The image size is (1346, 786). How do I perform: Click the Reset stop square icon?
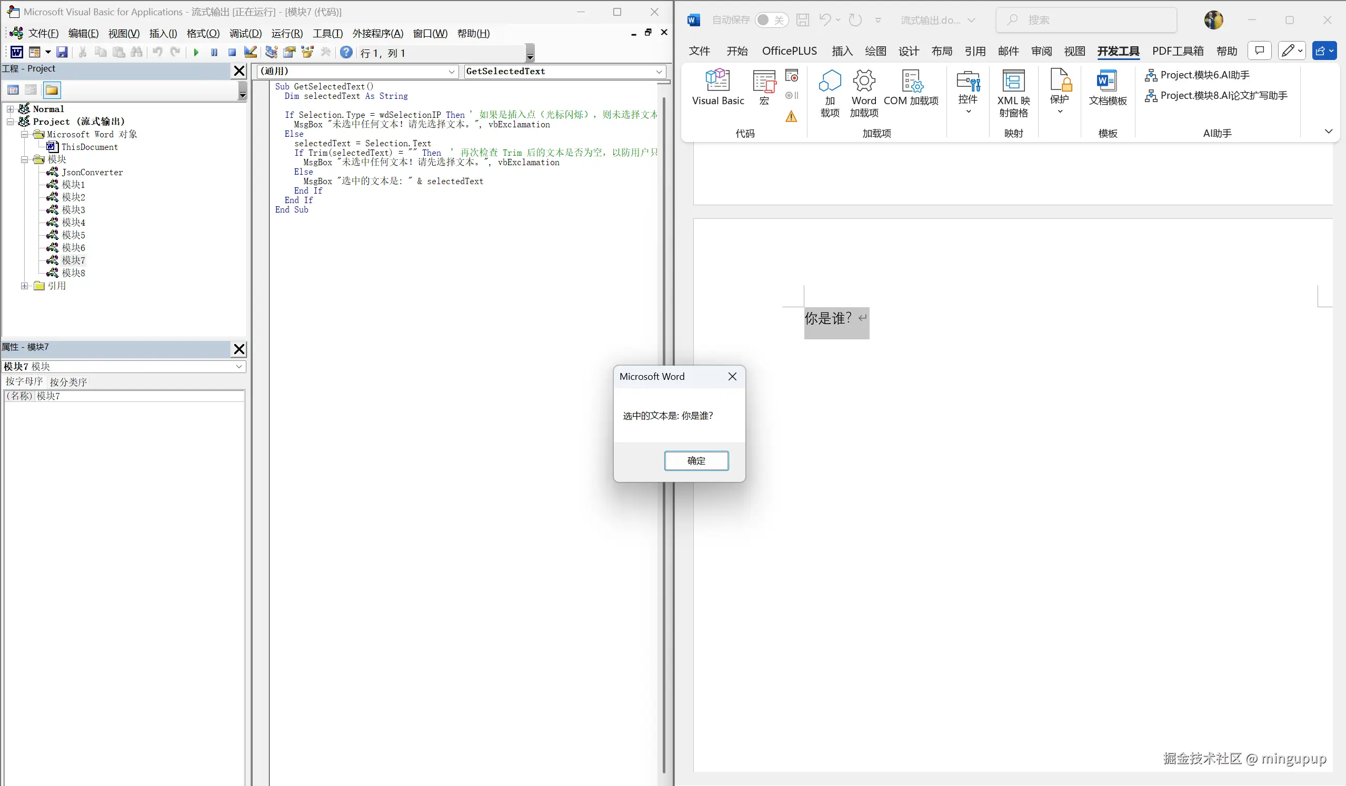(x=232, y=52)
